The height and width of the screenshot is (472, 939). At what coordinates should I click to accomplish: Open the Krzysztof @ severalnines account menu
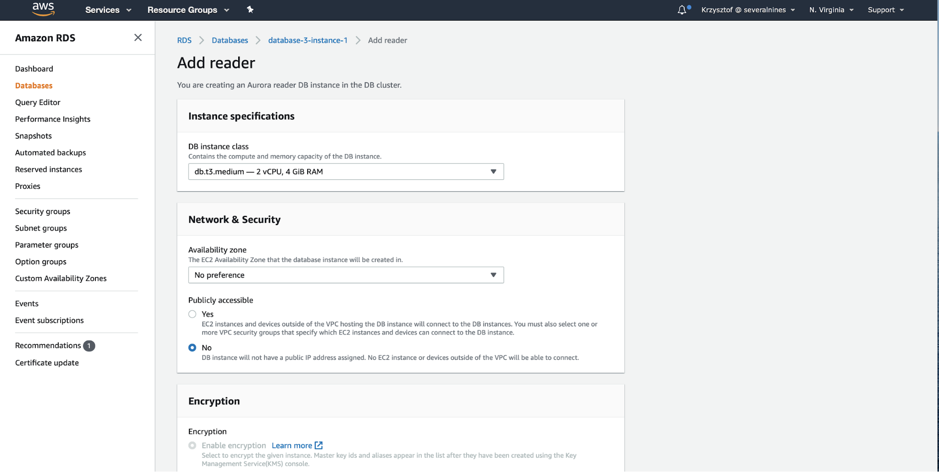(x=748, y=10)
